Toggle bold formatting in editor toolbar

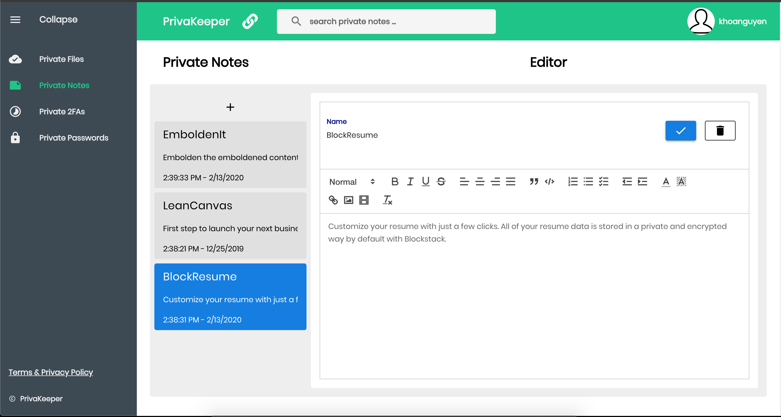click(394, 182)
